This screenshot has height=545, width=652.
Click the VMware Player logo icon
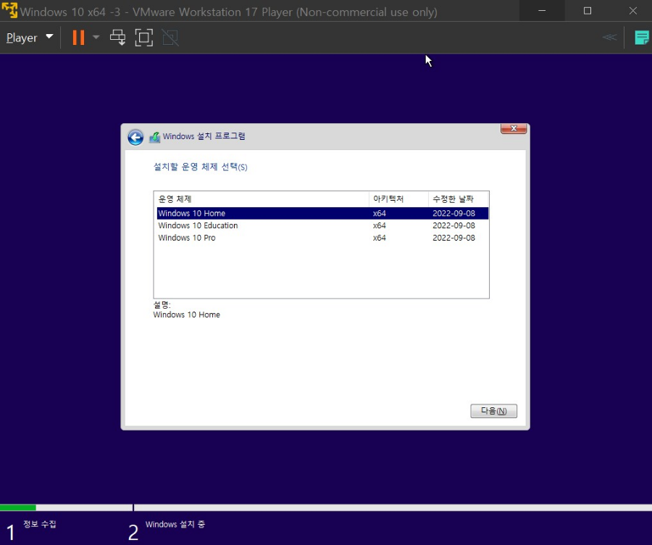pyautogui.click(x=9, y=11)
